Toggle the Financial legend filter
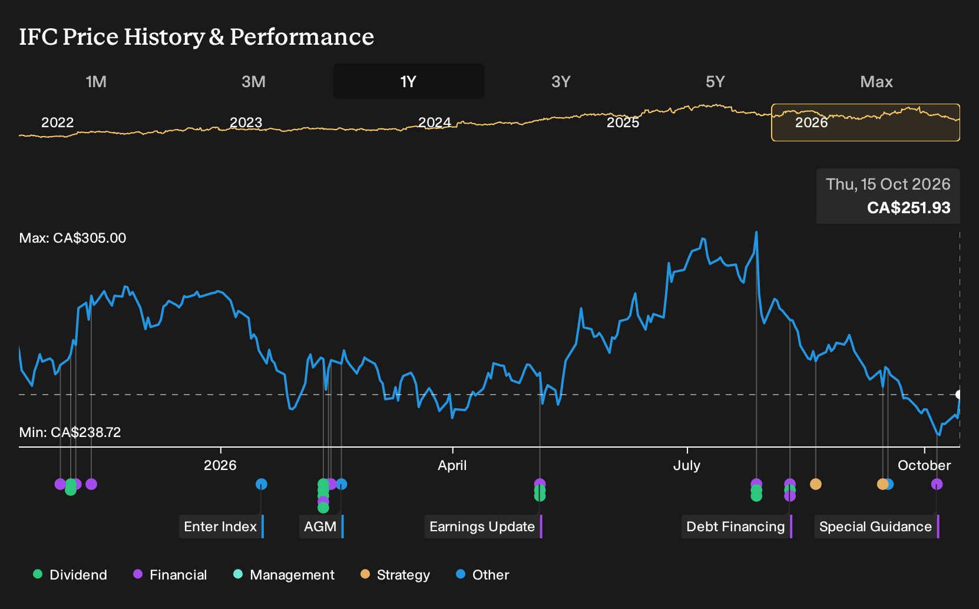The height and width of the screenshot is (609, 979). tap(170, 575)
